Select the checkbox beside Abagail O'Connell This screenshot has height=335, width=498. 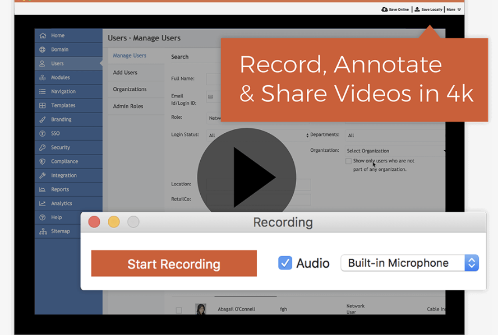click(178, 309)
